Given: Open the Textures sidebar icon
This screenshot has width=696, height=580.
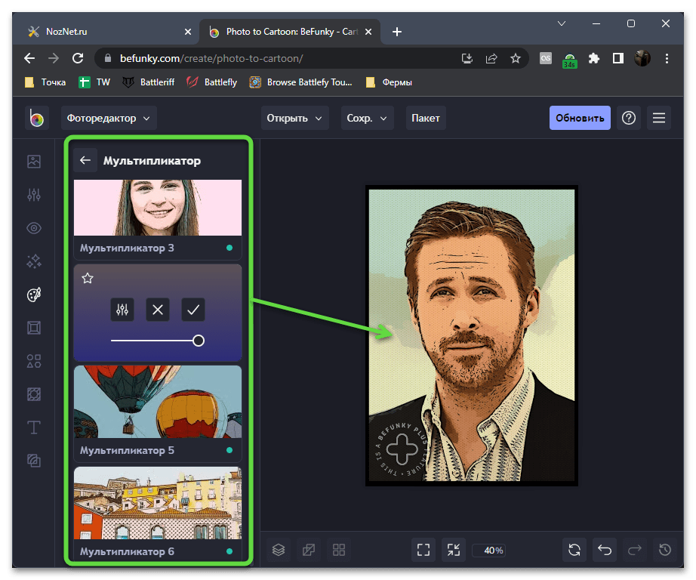Looking at the screenshot, I should tap(34, 461).
